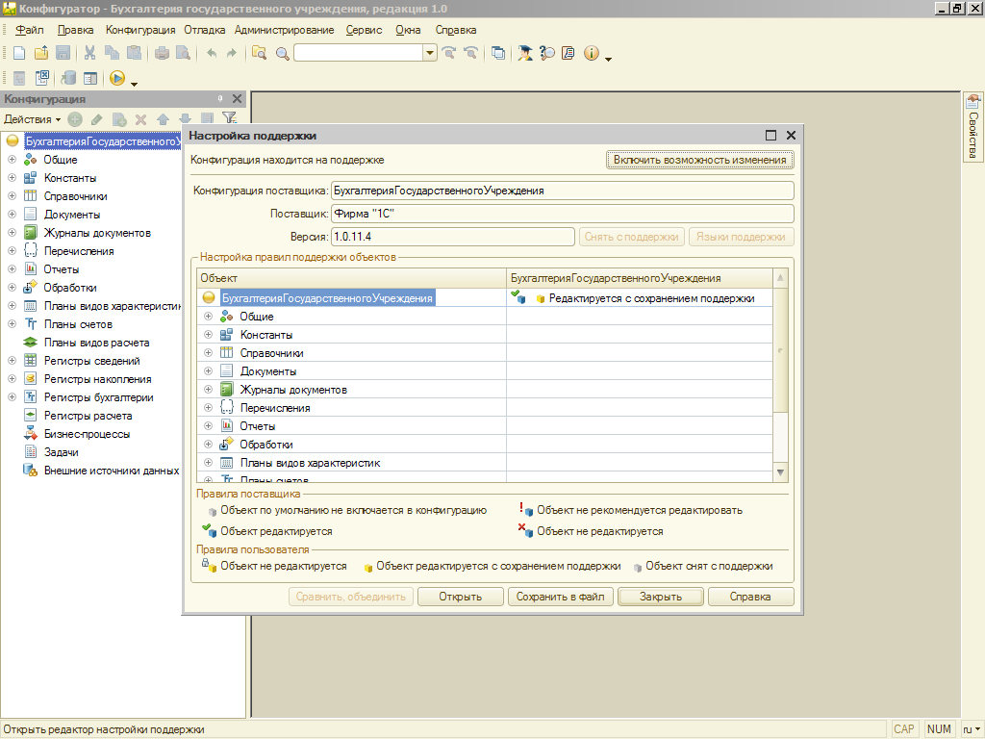Expand Отчеты node in support settings table

click(x=208, y=425)
